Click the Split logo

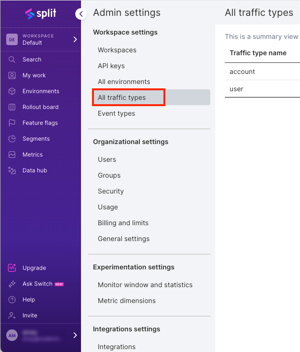[41, 13]
